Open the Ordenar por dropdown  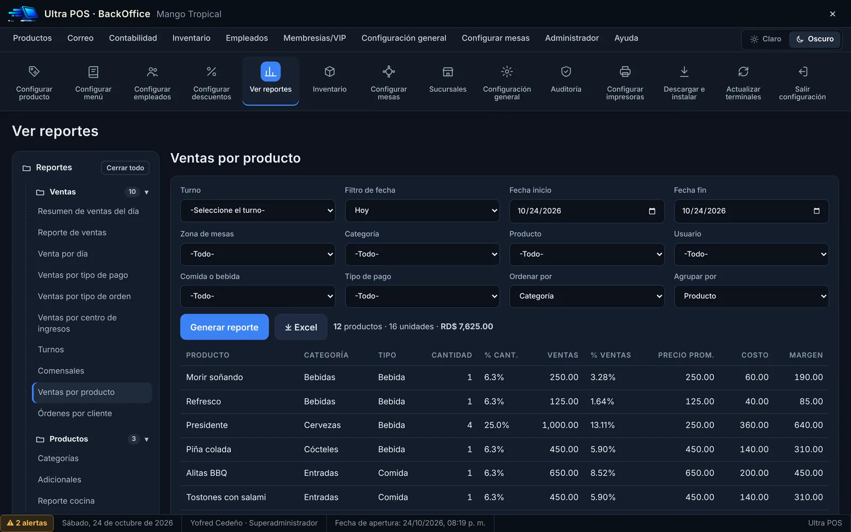[587, 296]
